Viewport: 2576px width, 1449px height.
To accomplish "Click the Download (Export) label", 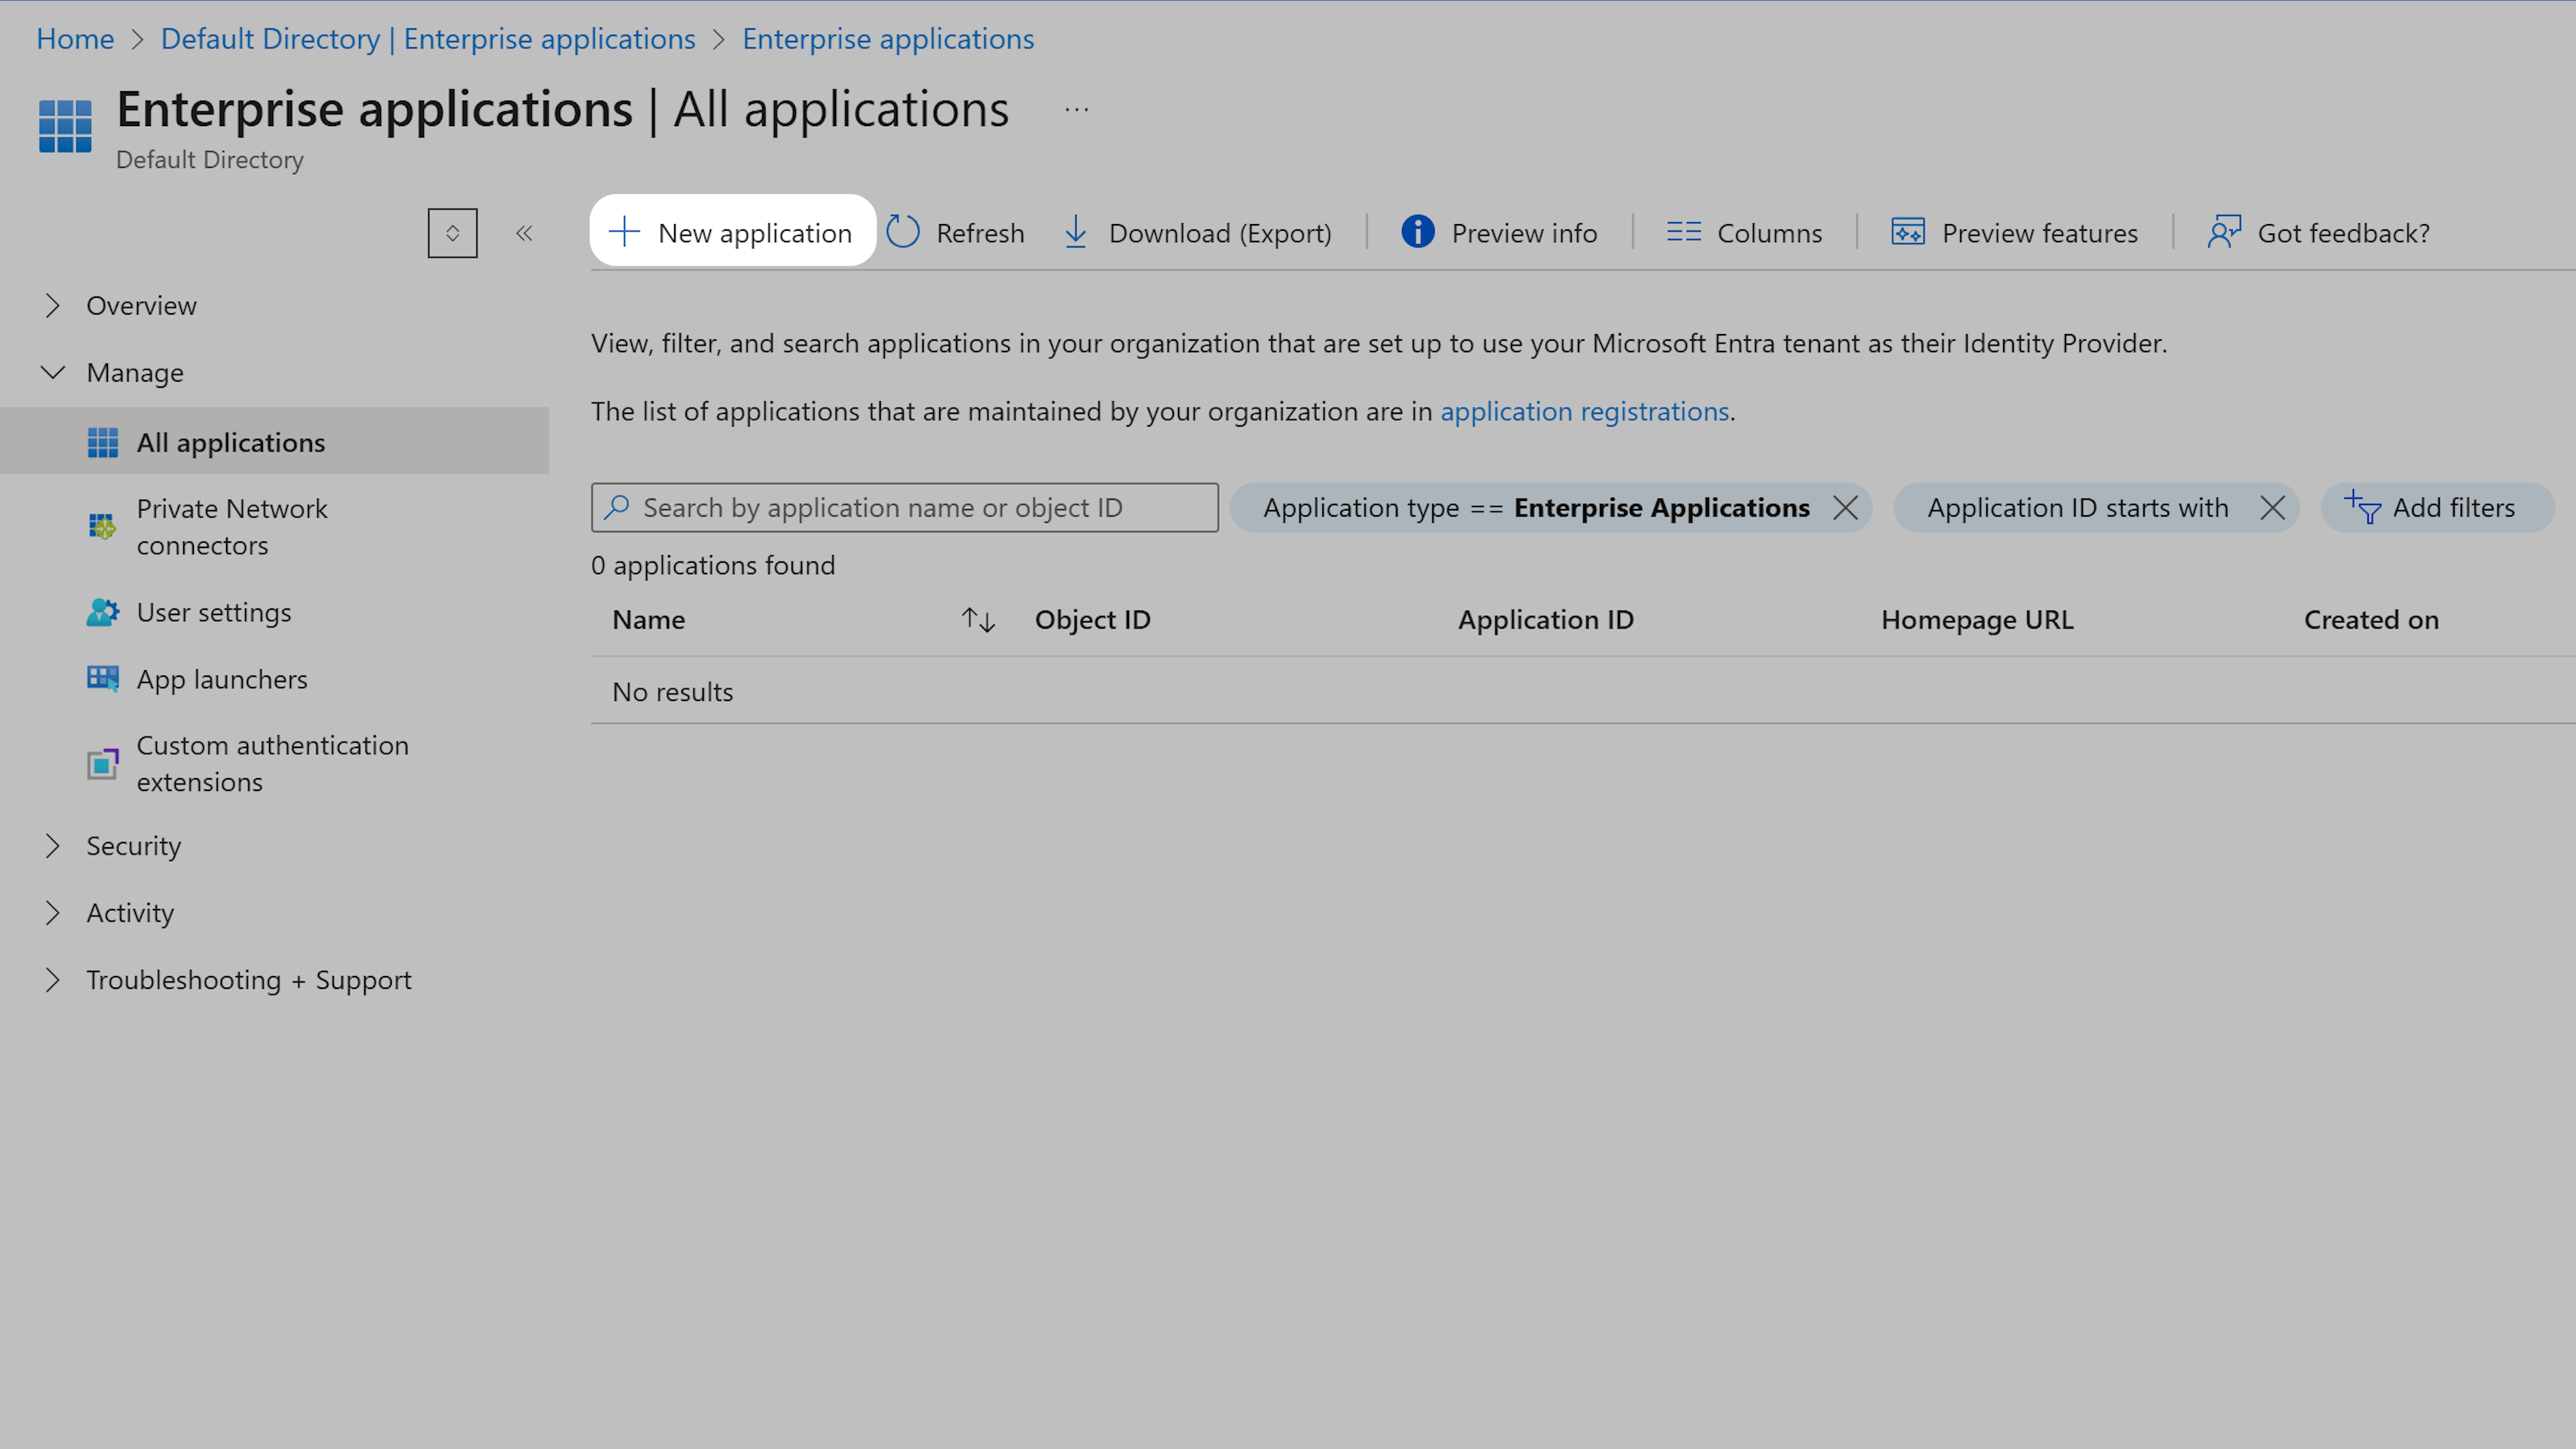I will pyautogui.click(x=1220, y=233).
